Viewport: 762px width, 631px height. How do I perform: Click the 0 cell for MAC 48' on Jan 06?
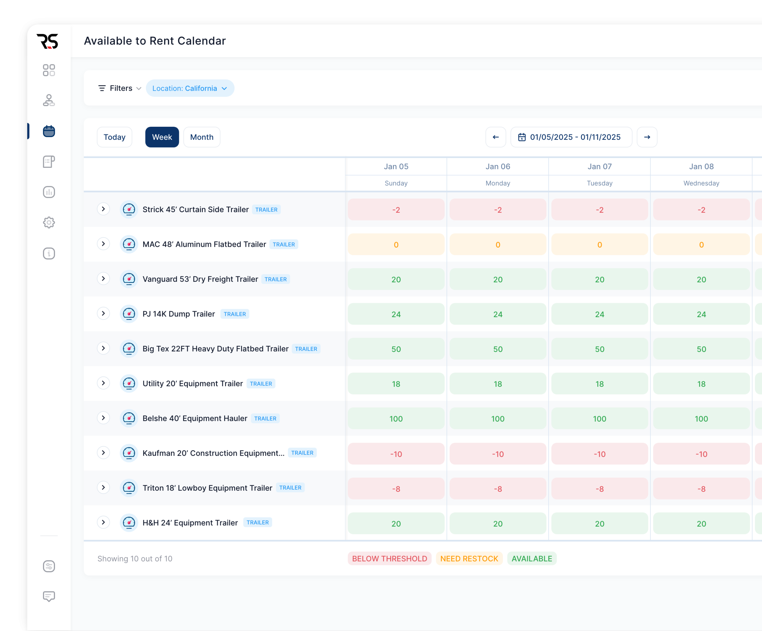point(498,245)
